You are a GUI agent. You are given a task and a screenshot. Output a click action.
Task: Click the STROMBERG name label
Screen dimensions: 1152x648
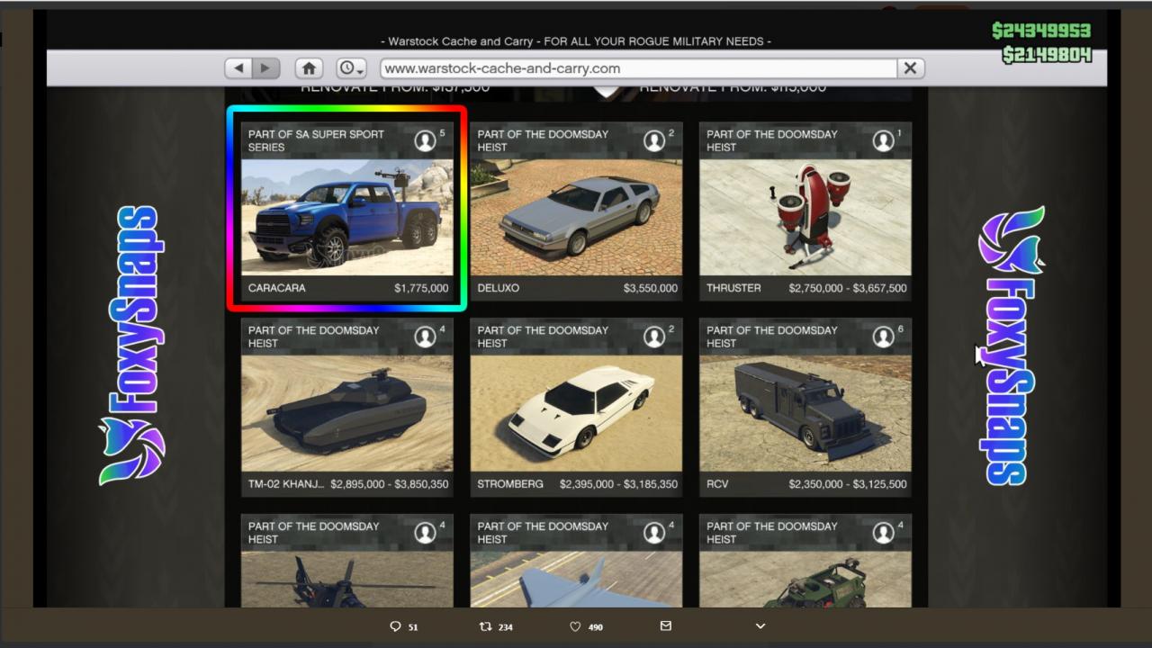510,484
